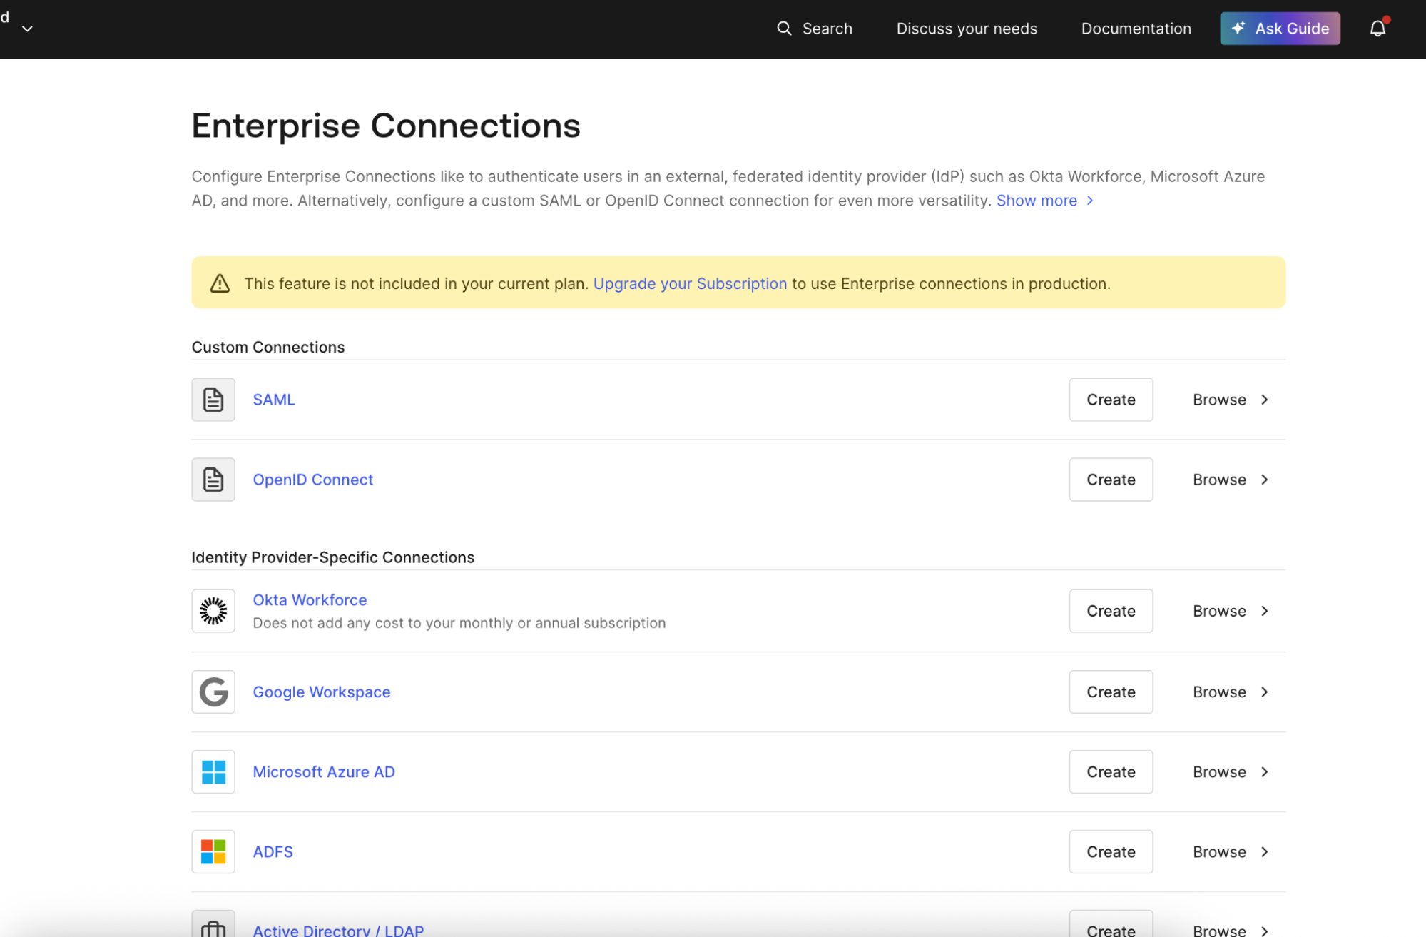This screenshot has height=937, width=1426.
Task: Open Documentation in the top bar
Action: pyautogui.click(x=1136, y=29)
